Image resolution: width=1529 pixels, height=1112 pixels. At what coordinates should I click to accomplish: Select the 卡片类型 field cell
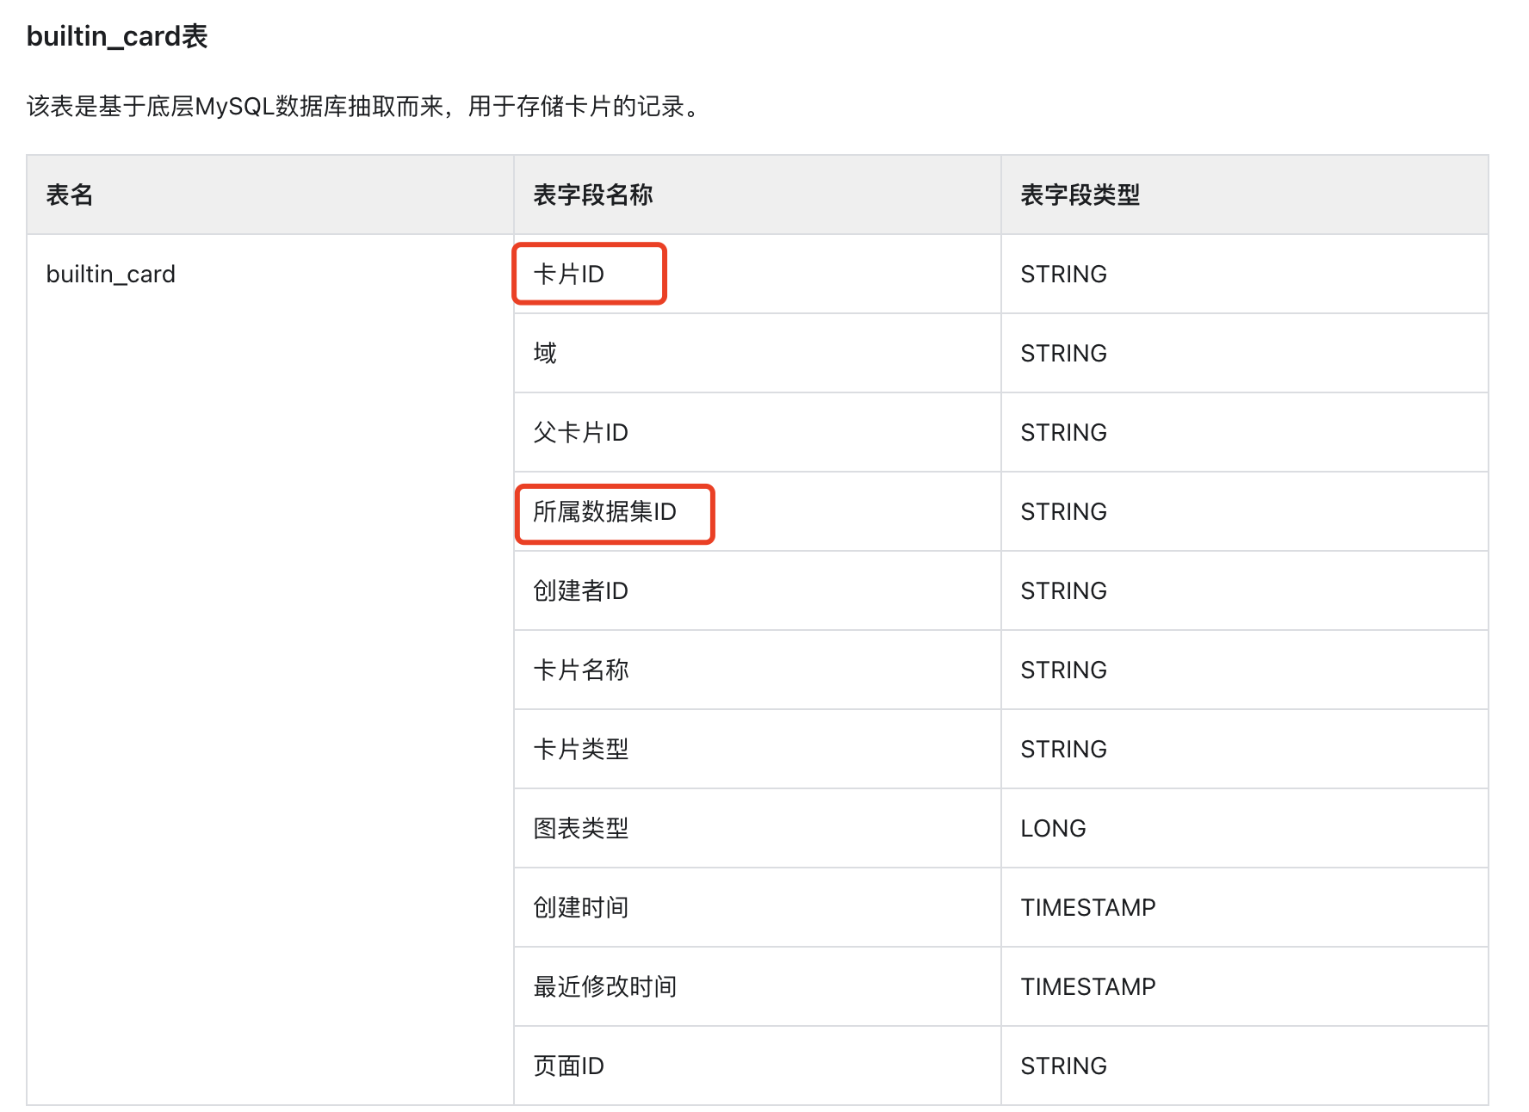pos(580,749)
